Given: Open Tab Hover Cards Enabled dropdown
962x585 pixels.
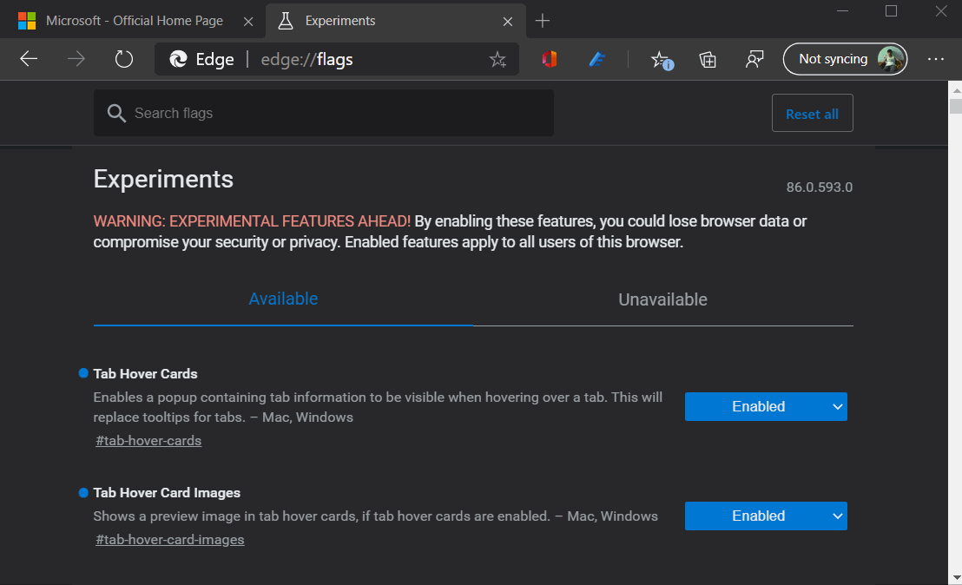Looking at the screenshot, I should (766, 406).
